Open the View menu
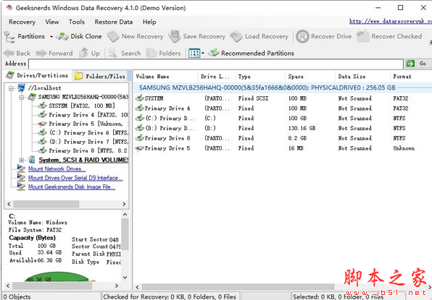Screen dimensions: 432x300 tap(52, 22)
